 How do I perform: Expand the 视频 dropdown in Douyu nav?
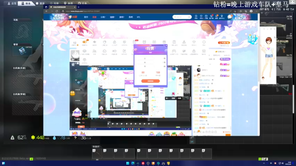coord(112,17)
